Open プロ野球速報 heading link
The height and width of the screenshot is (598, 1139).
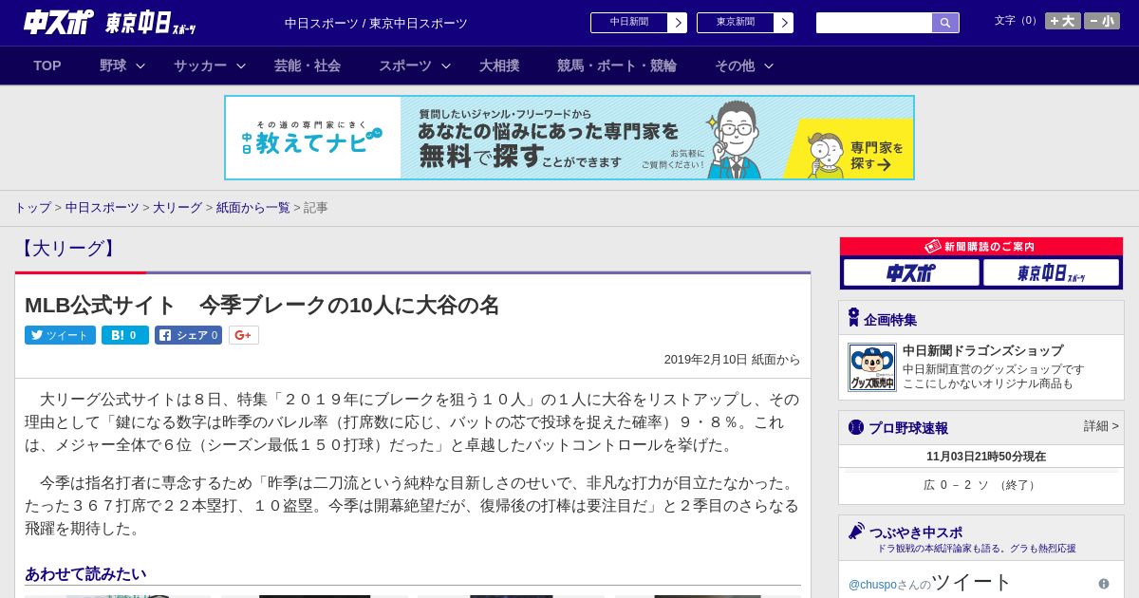click(908, 428)
